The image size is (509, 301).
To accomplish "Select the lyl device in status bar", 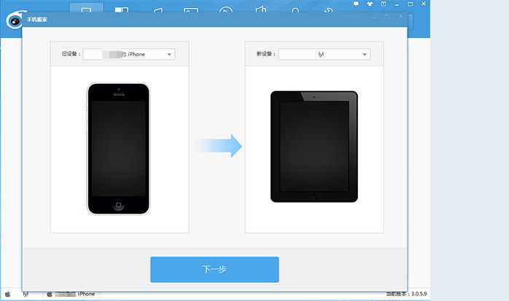I will 26,294.
